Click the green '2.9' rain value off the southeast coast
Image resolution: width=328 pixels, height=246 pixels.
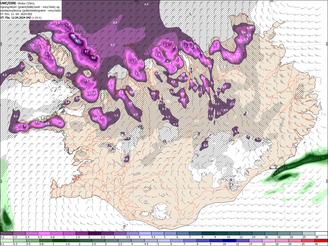tap(286, 168)
